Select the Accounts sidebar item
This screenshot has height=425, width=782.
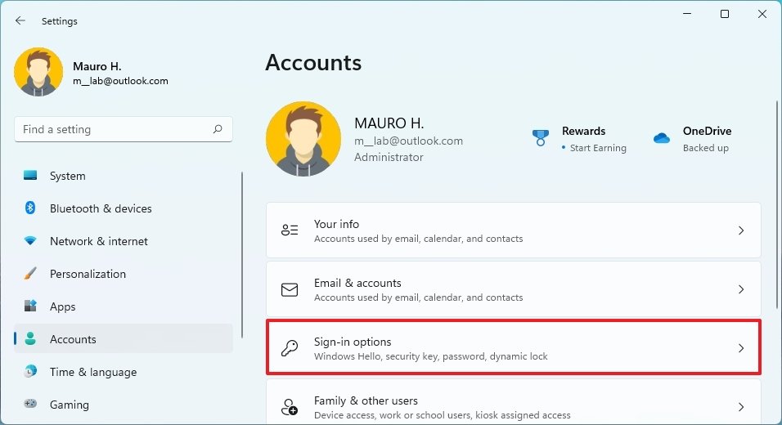click(73, 339)
